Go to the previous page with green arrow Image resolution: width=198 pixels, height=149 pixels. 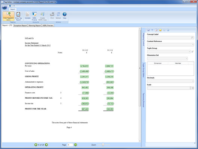point(36,145)
